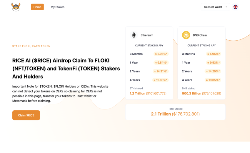Click Ethereum CURRENT STAKING APY heading

coord(149,46)
